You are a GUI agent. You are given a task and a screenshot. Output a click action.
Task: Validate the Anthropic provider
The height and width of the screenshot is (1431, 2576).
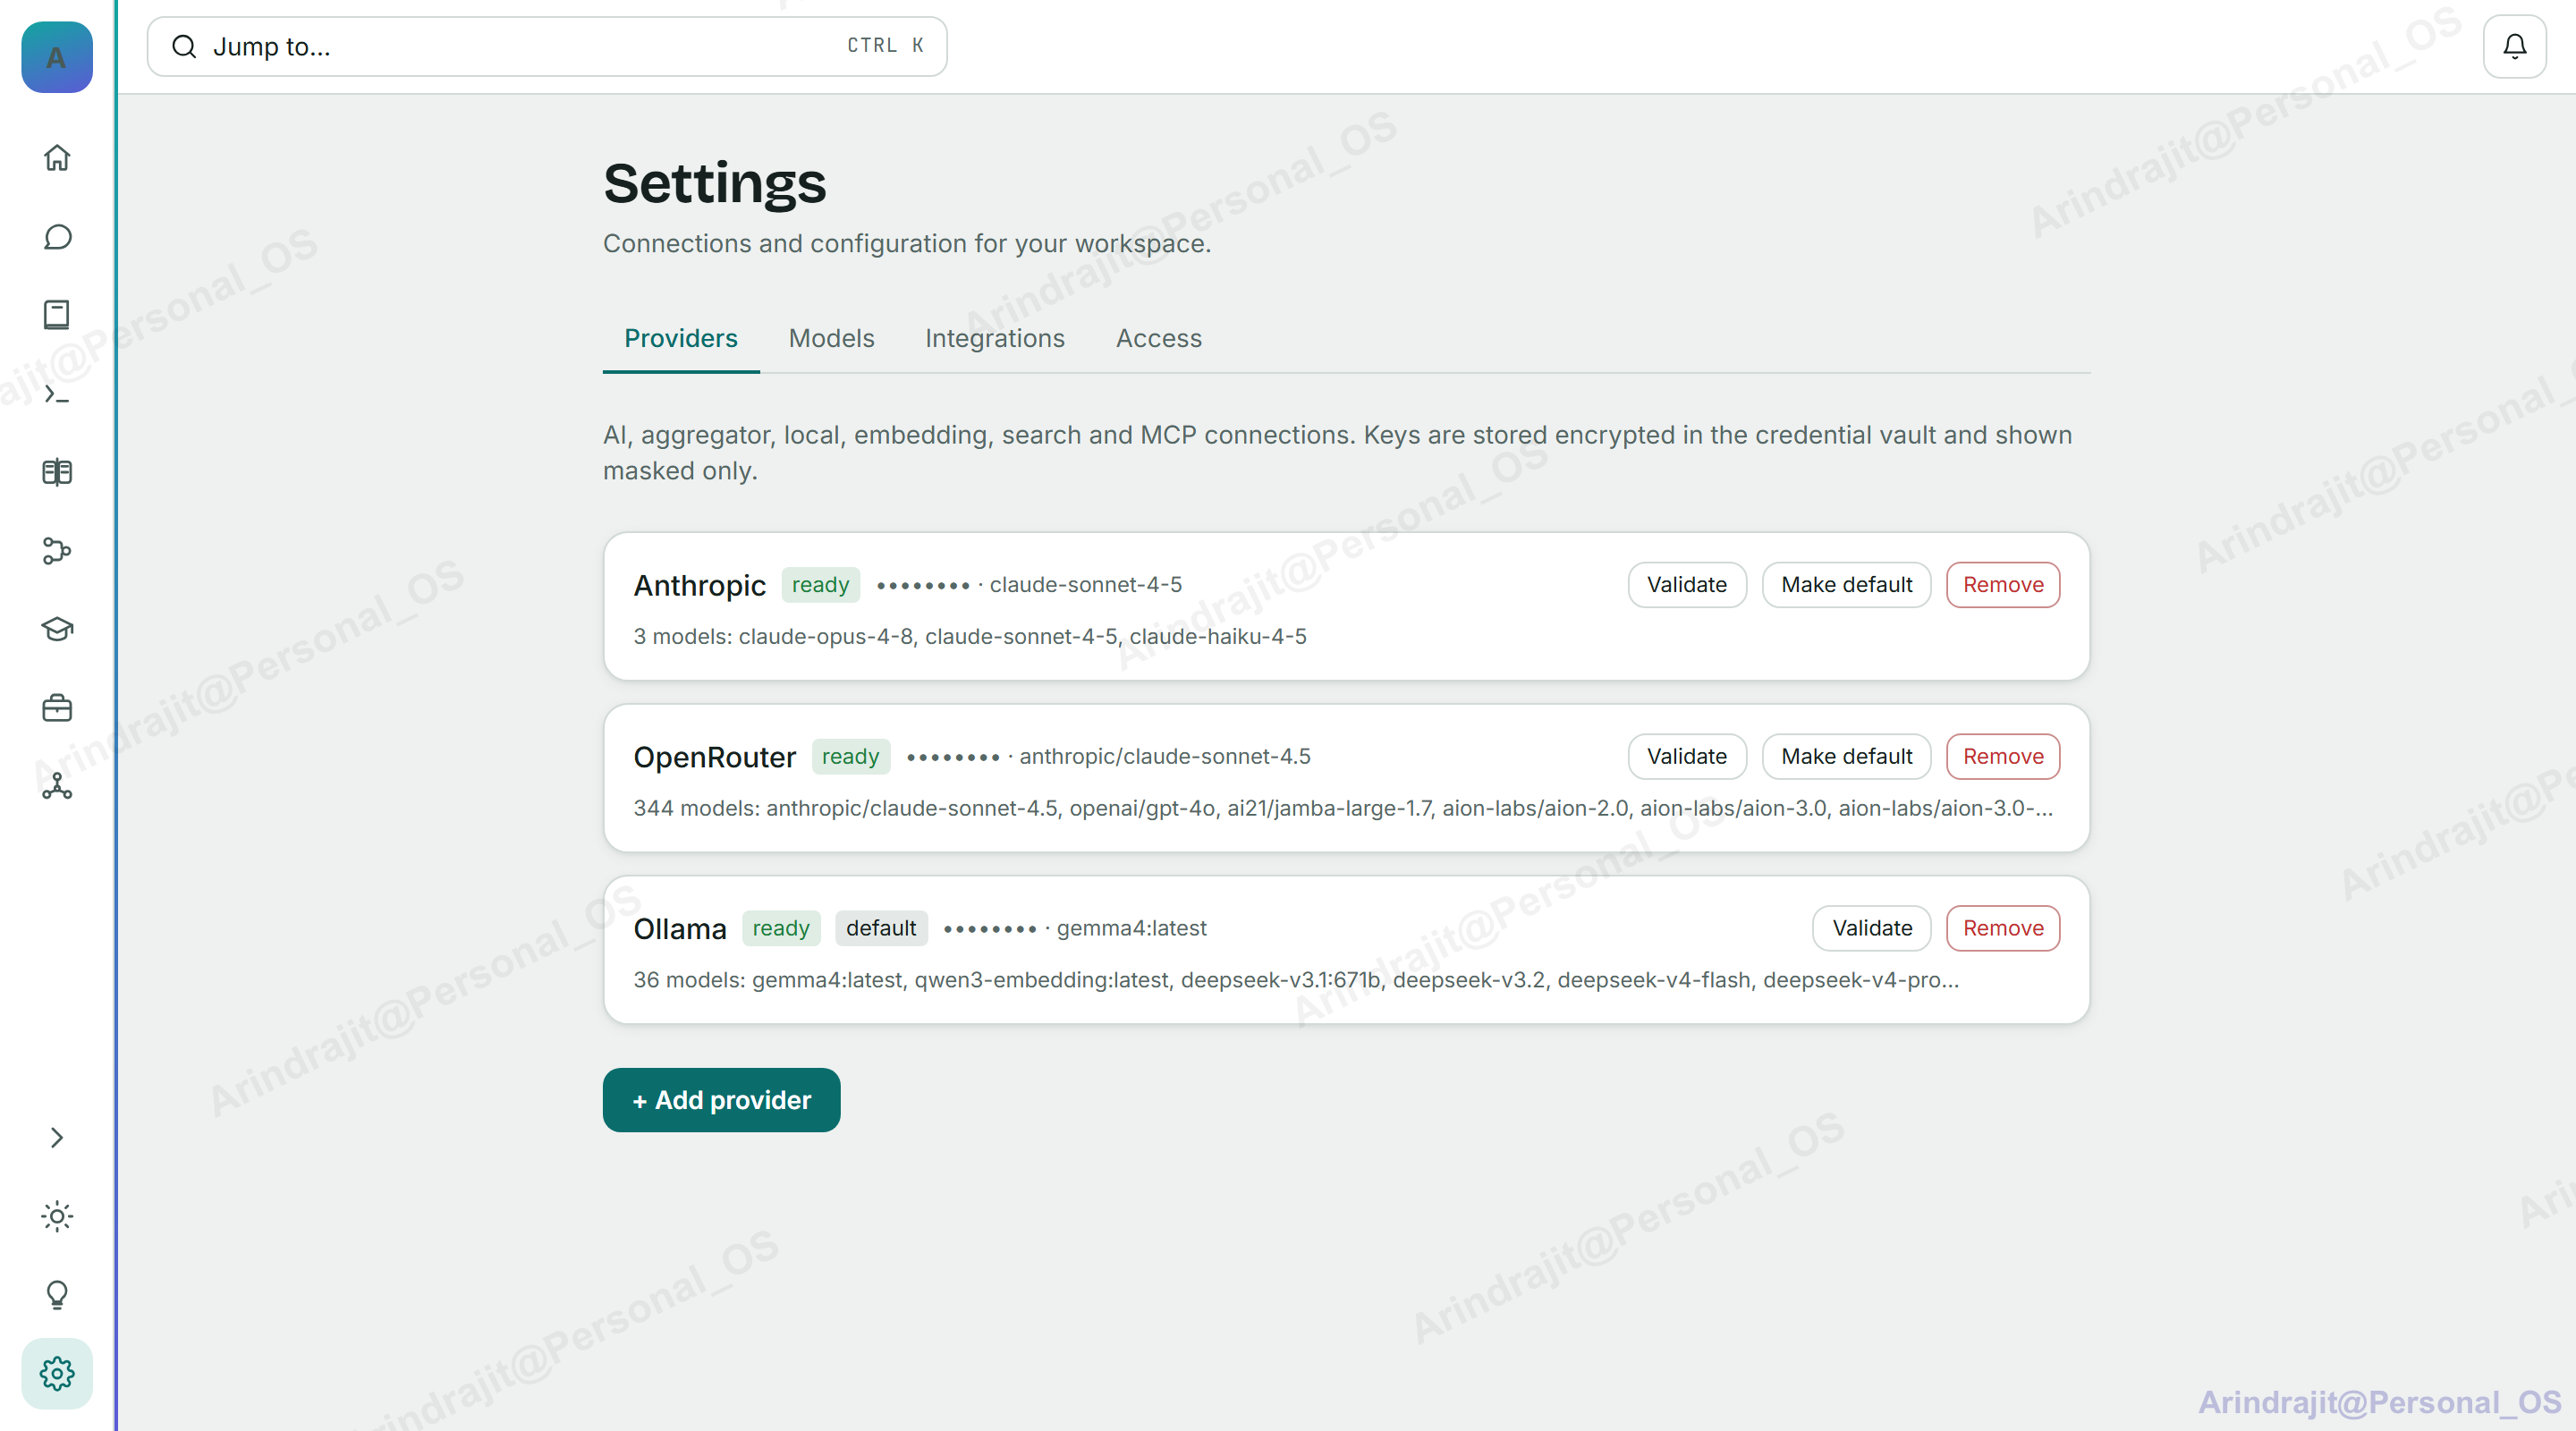click(x=1687, y=585)
